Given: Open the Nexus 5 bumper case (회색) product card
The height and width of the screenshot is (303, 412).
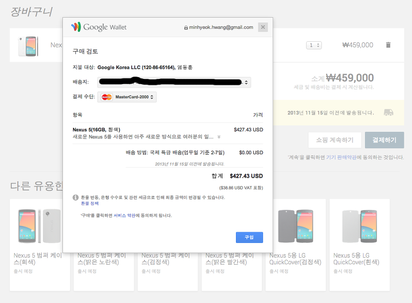Looking at the screenshot, I should [x=40, y=245].
